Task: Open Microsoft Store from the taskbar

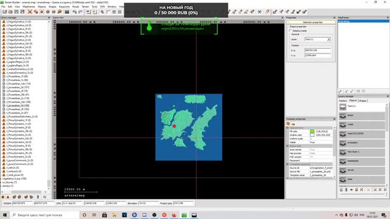Action: coord(104,215)
